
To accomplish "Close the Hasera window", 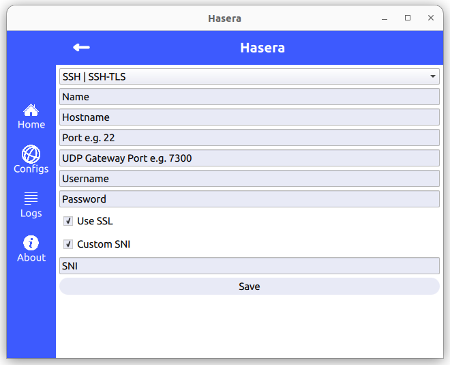I will tap(431, 18).
